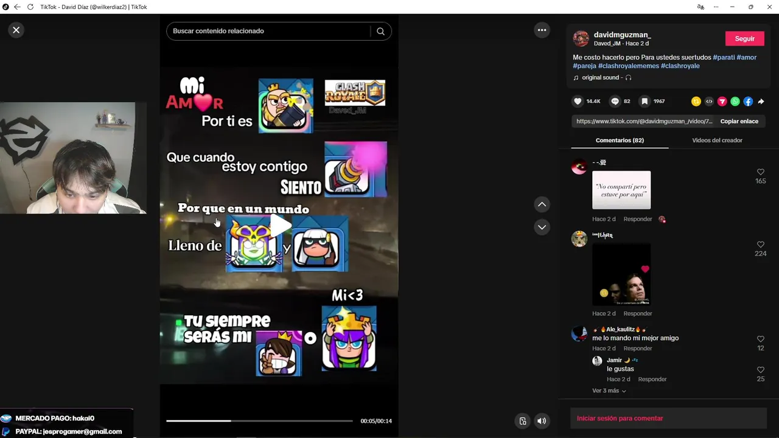Image resolution: width=779 pixels, height=438 pixels.
Task: Save video with the bookmark icon
Action: [644, 102]
